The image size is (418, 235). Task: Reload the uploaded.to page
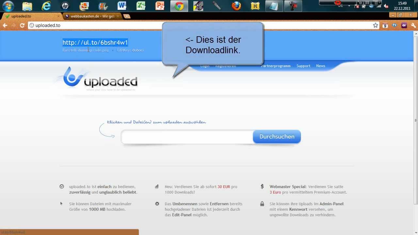(x=22, y=25)
